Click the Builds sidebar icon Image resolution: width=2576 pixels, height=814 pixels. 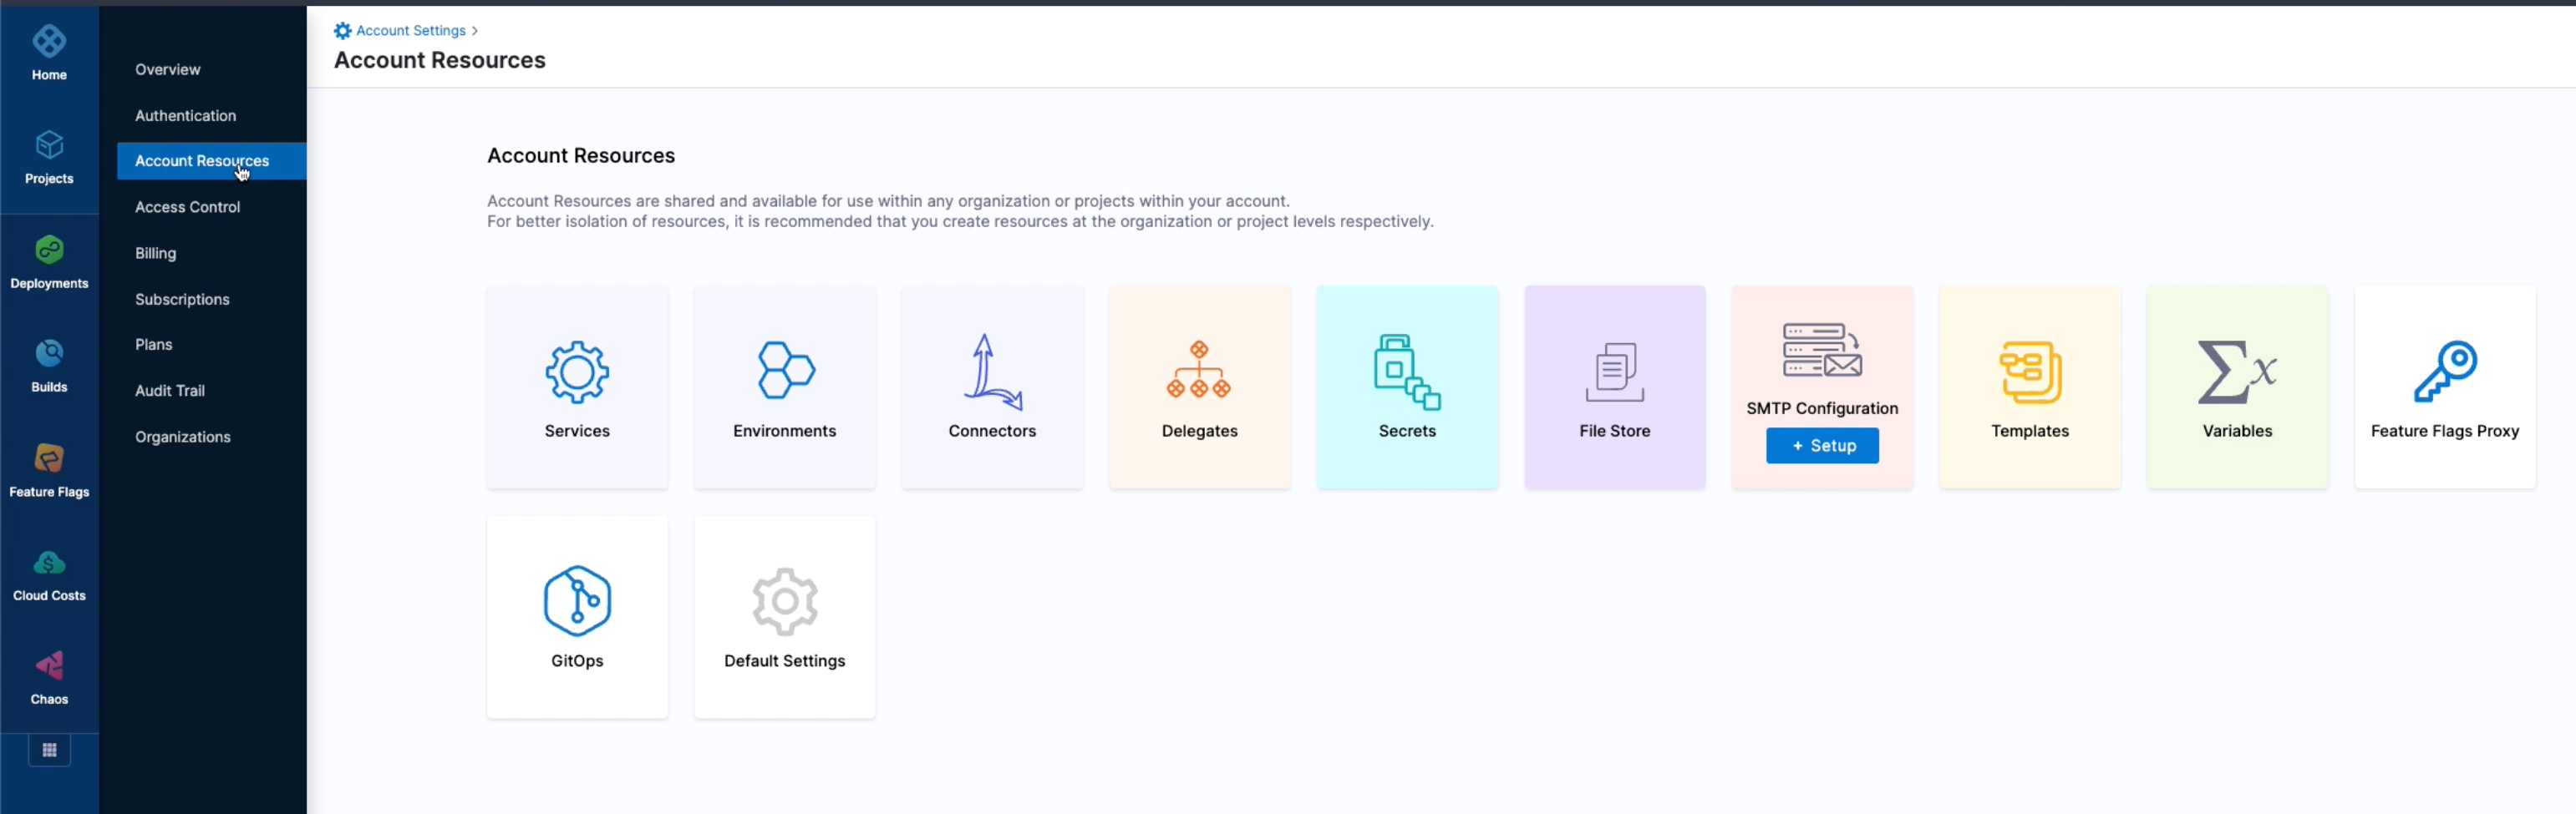point(48,363)
